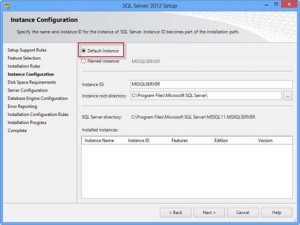Select Instance Configuration step in sidebar
Viewport: 300px width, 225px height.
pos(30,74)
